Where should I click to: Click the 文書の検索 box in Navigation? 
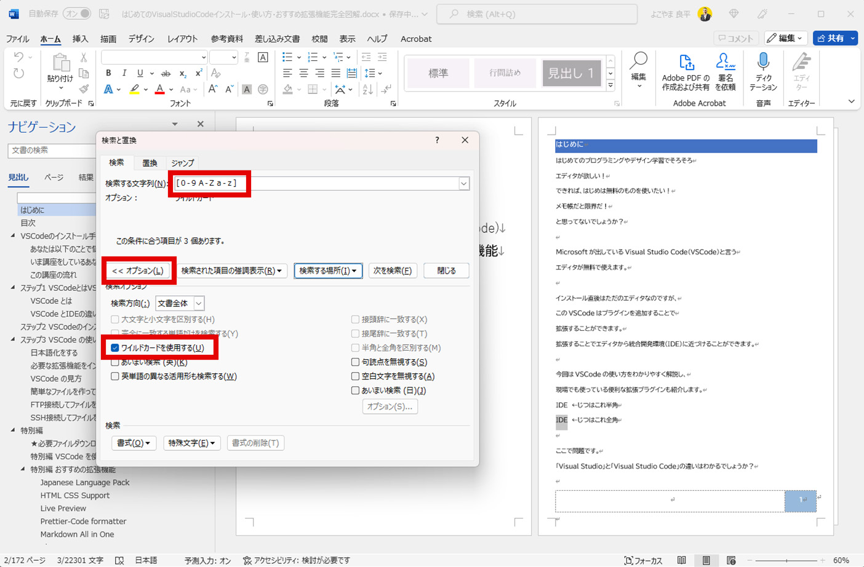point(52,150)
